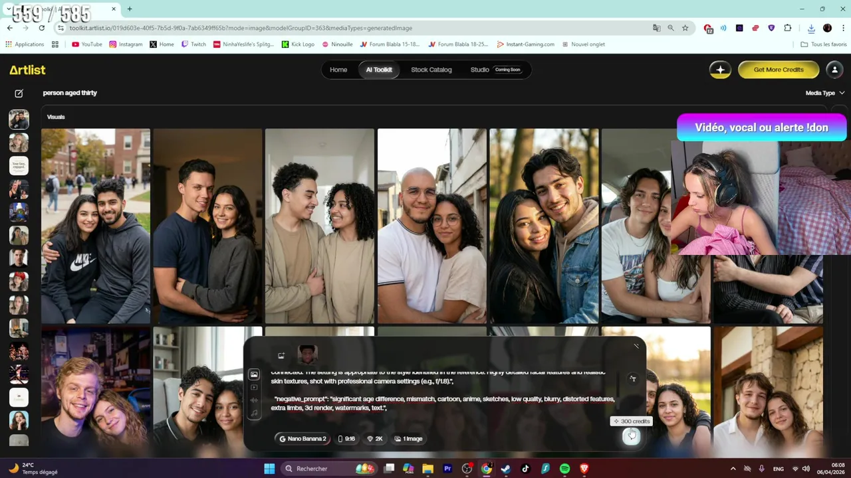Reload the page
Viewport: 851px width, 478px height.
(x=41, y=28)
